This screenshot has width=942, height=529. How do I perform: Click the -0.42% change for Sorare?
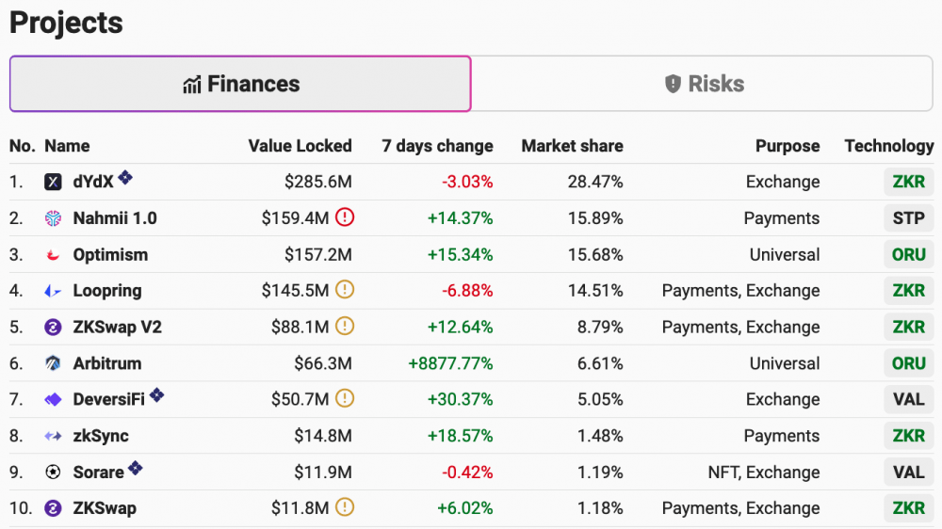click(467, 473)
